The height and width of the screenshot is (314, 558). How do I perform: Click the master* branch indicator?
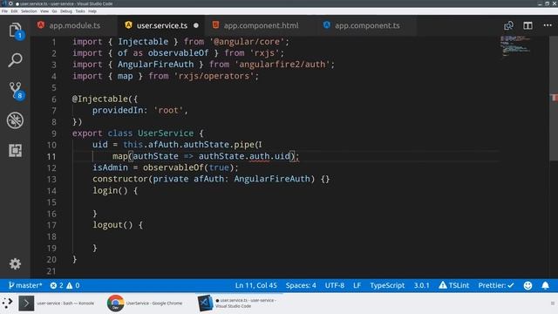tap(25, 285)
